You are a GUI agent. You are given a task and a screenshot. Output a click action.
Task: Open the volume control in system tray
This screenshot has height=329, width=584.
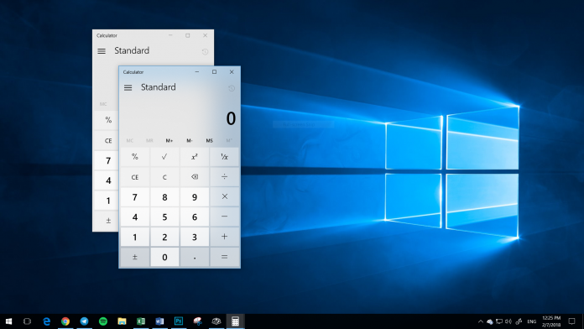508,321
